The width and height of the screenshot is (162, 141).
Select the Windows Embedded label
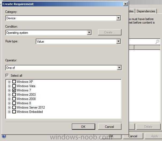click(30, 112)
